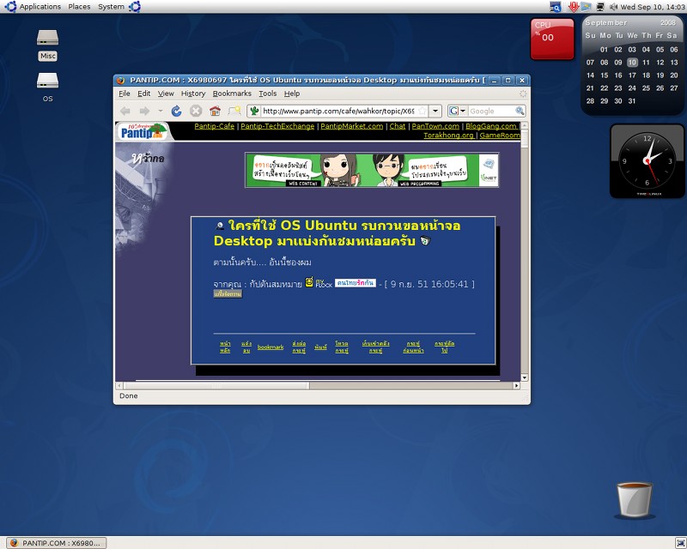
Task: Follow the Pantip-TechExchange link
Action: click(277, 126)
